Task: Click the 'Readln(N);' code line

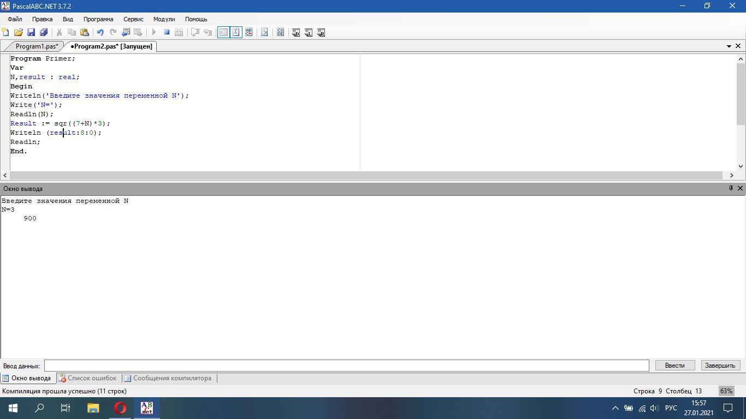Action: tap(32, 114)
